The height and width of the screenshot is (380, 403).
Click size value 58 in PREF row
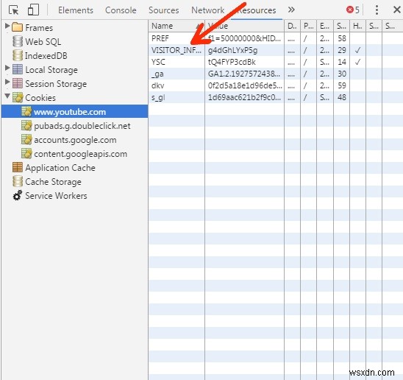click(342, 38)
